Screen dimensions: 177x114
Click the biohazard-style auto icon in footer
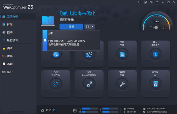pos(42,110)
